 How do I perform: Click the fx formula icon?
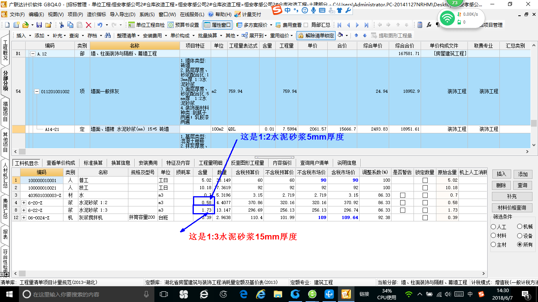click(x=429, y=25)
